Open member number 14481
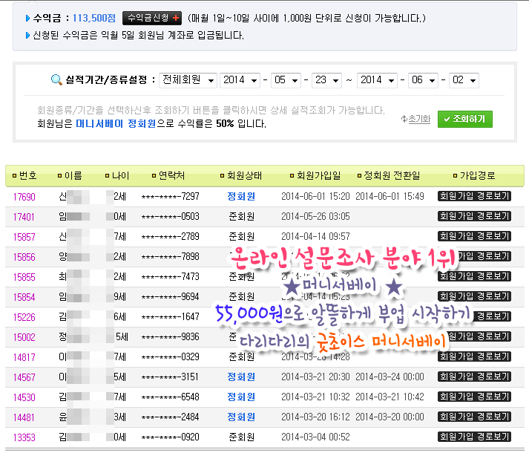The width and height of the screenshot is (529, 456). [24, 417]
